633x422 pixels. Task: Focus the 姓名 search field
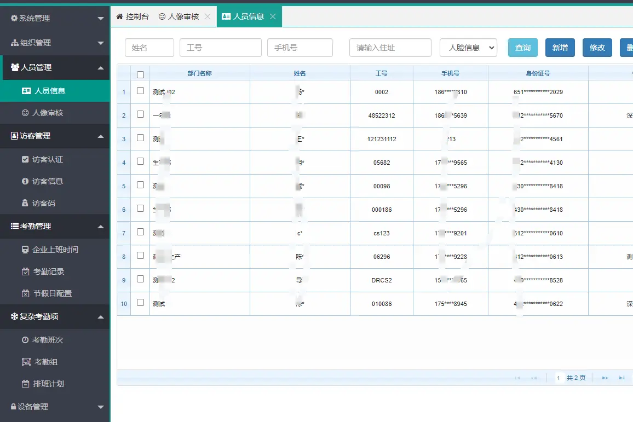149,48
